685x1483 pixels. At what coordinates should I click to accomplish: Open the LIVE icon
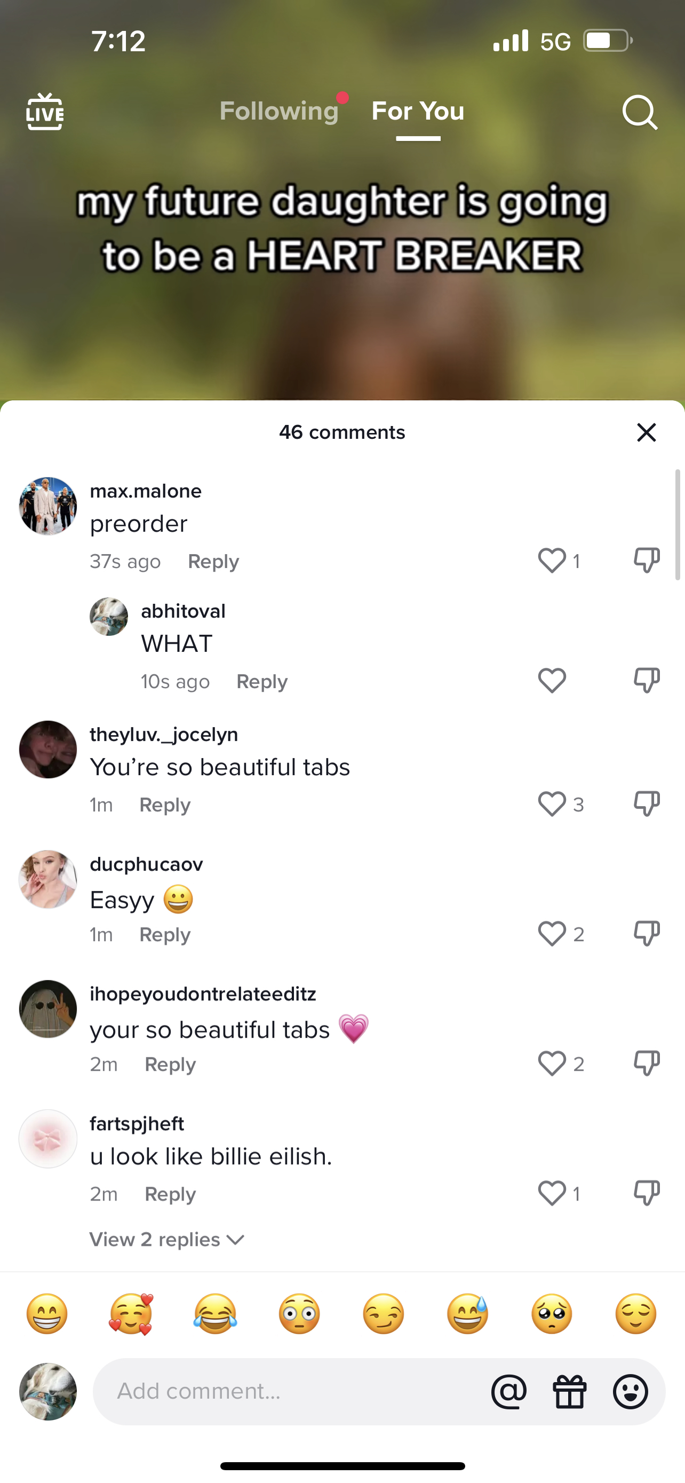click(x=45, y=112)
